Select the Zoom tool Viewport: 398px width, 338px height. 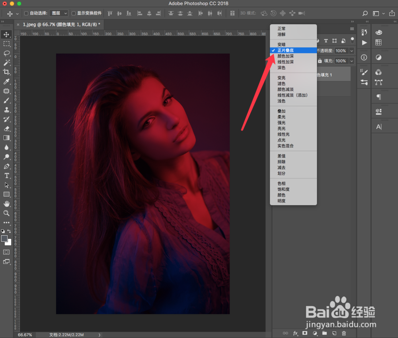point(7,213)
